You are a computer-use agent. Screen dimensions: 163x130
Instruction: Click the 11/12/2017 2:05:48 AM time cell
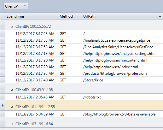click(36, 97)
